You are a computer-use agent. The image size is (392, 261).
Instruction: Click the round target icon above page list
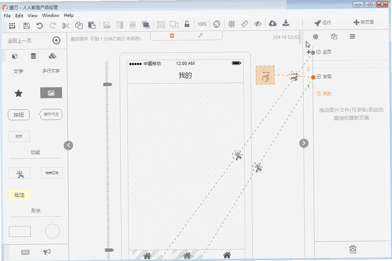coord(316,37)
